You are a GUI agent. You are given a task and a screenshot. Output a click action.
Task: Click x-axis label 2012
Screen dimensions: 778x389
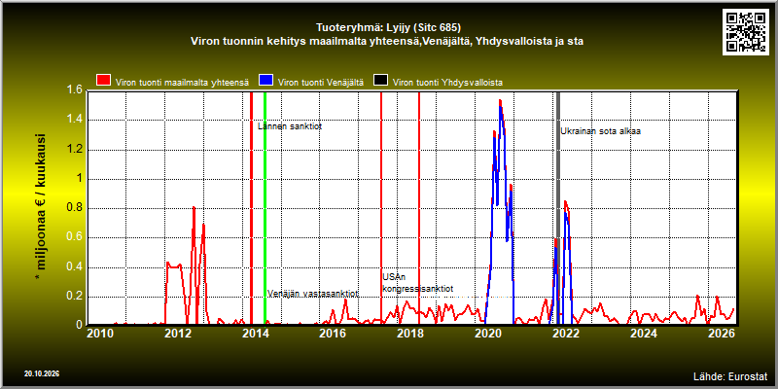pyautogui.click(x=177, y=334)
